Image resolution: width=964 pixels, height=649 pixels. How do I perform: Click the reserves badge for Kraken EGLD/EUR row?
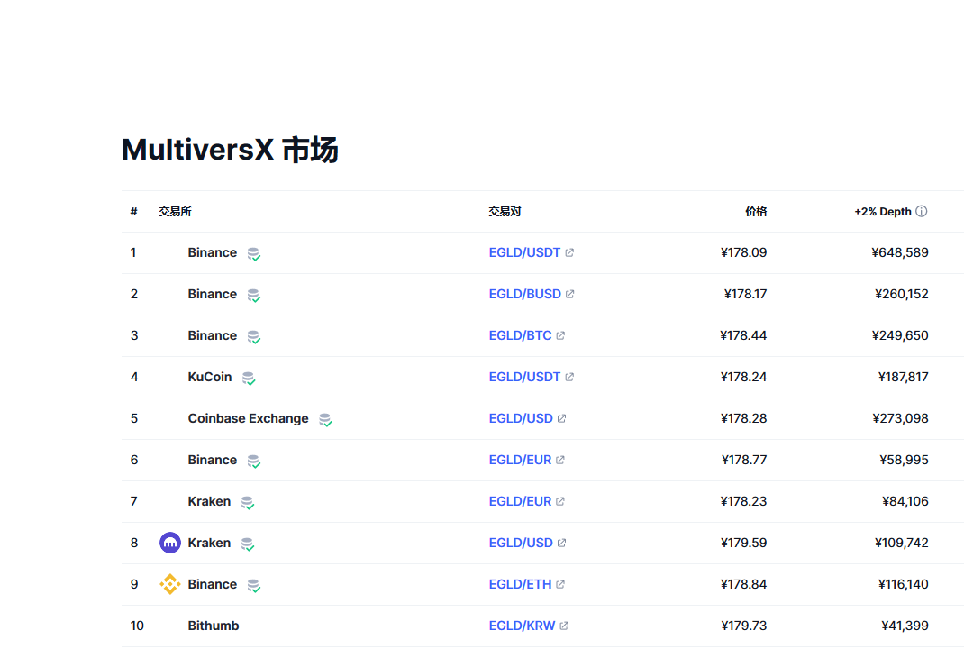point(248,503)
